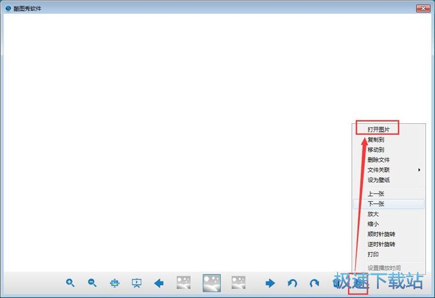Choose 放大 from the menu
435x298 pixels.
389,214
